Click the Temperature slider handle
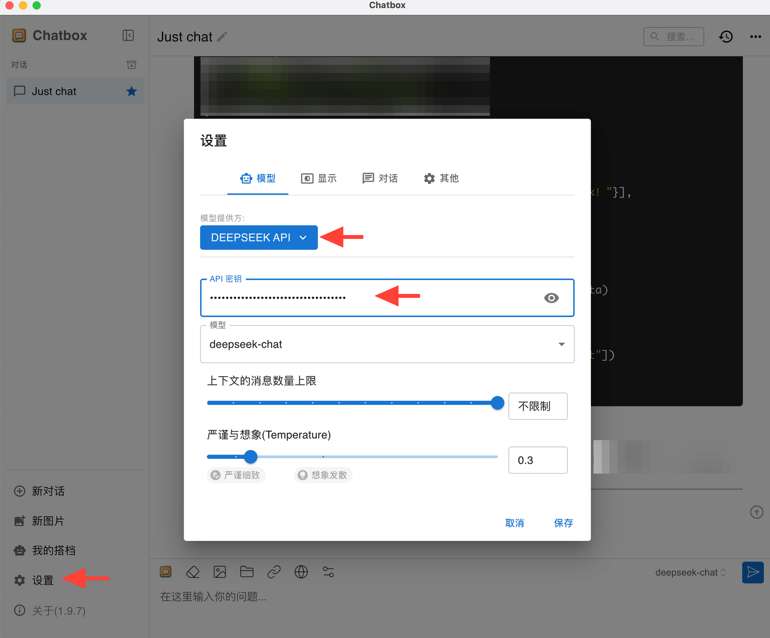770x638 pixels. coord(251,456)
